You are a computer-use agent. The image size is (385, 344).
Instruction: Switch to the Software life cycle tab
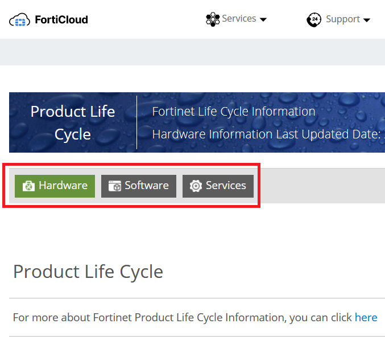coord(139,186)
